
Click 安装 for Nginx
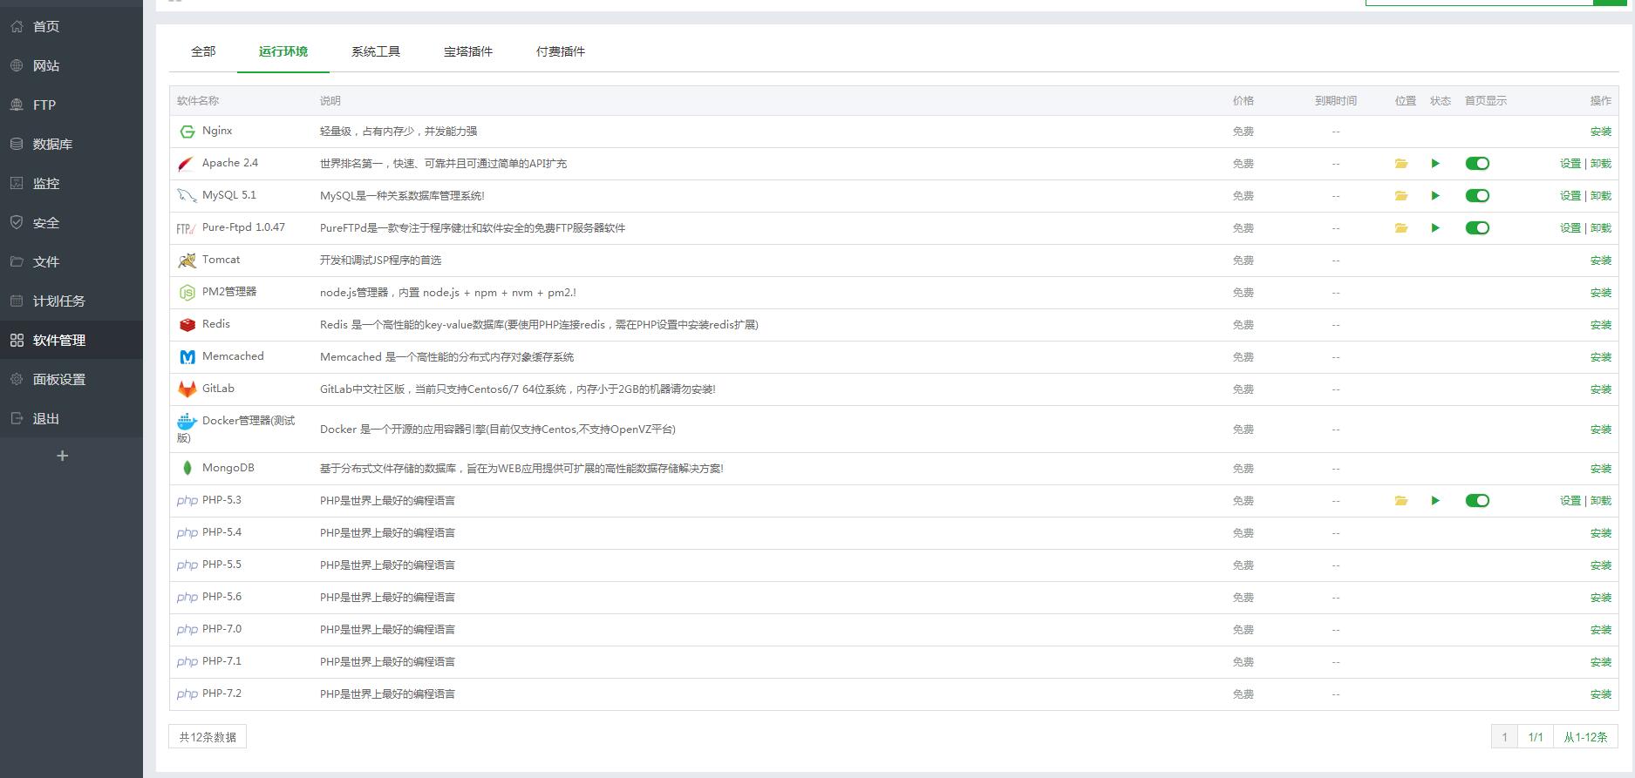coord(1601,132)
